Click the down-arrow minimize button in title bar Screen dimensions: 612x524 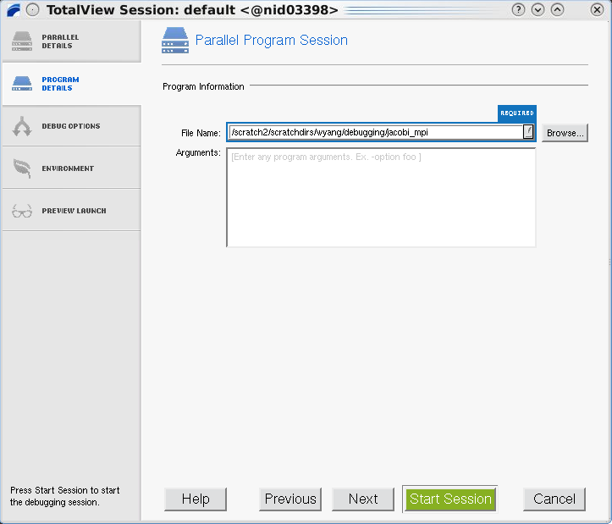(538, 10)
